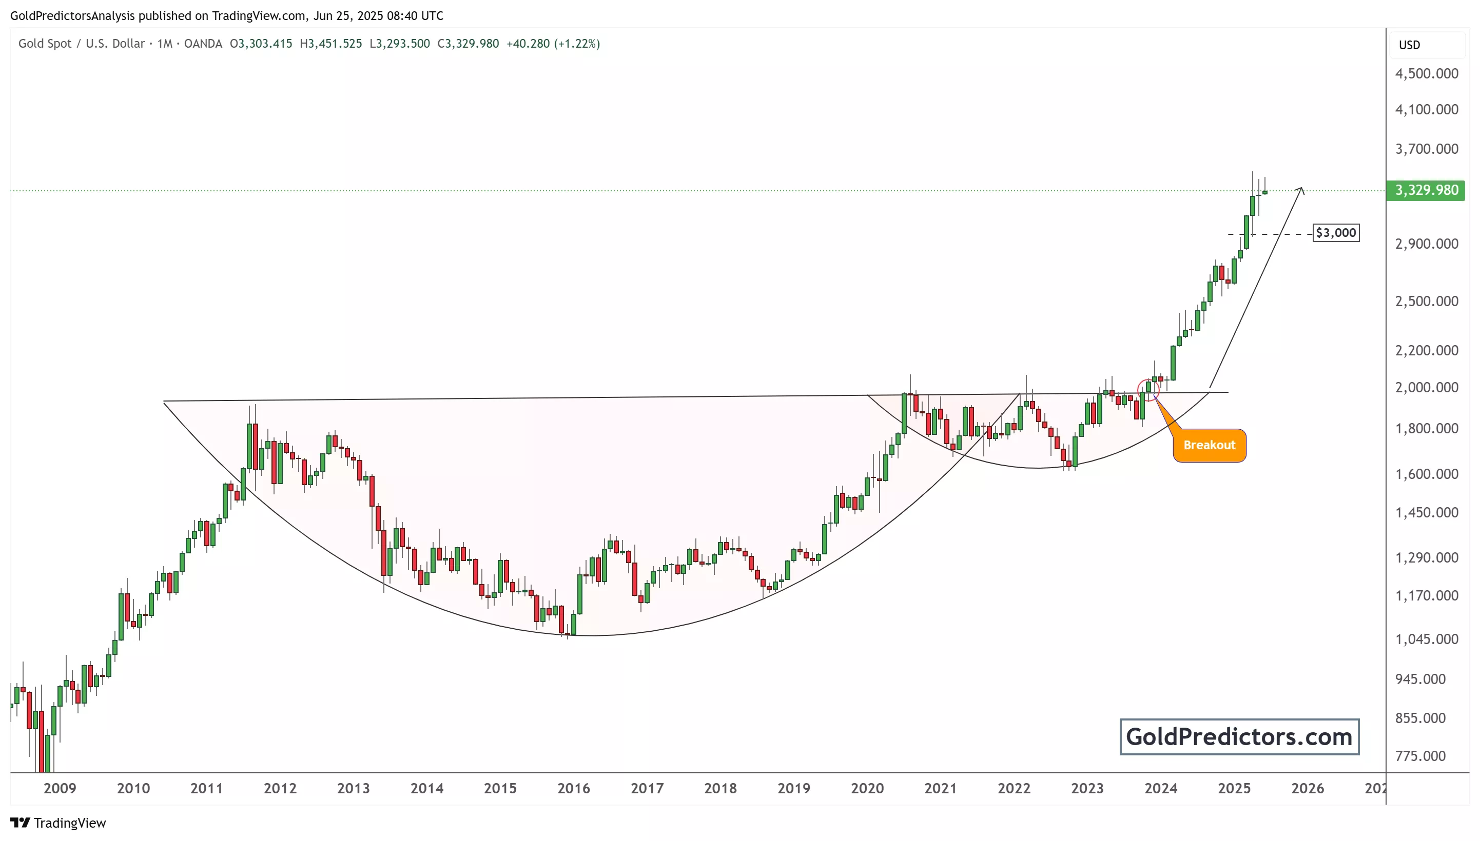Screen dimensions: 1480x841
Task: Click the green 3,329.980 current price tag
Action: coord(1426,190)
